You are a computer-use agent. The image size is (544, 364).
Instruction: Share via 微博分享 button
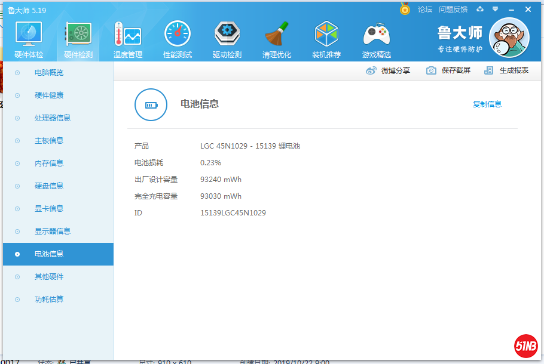coord(389,70)
